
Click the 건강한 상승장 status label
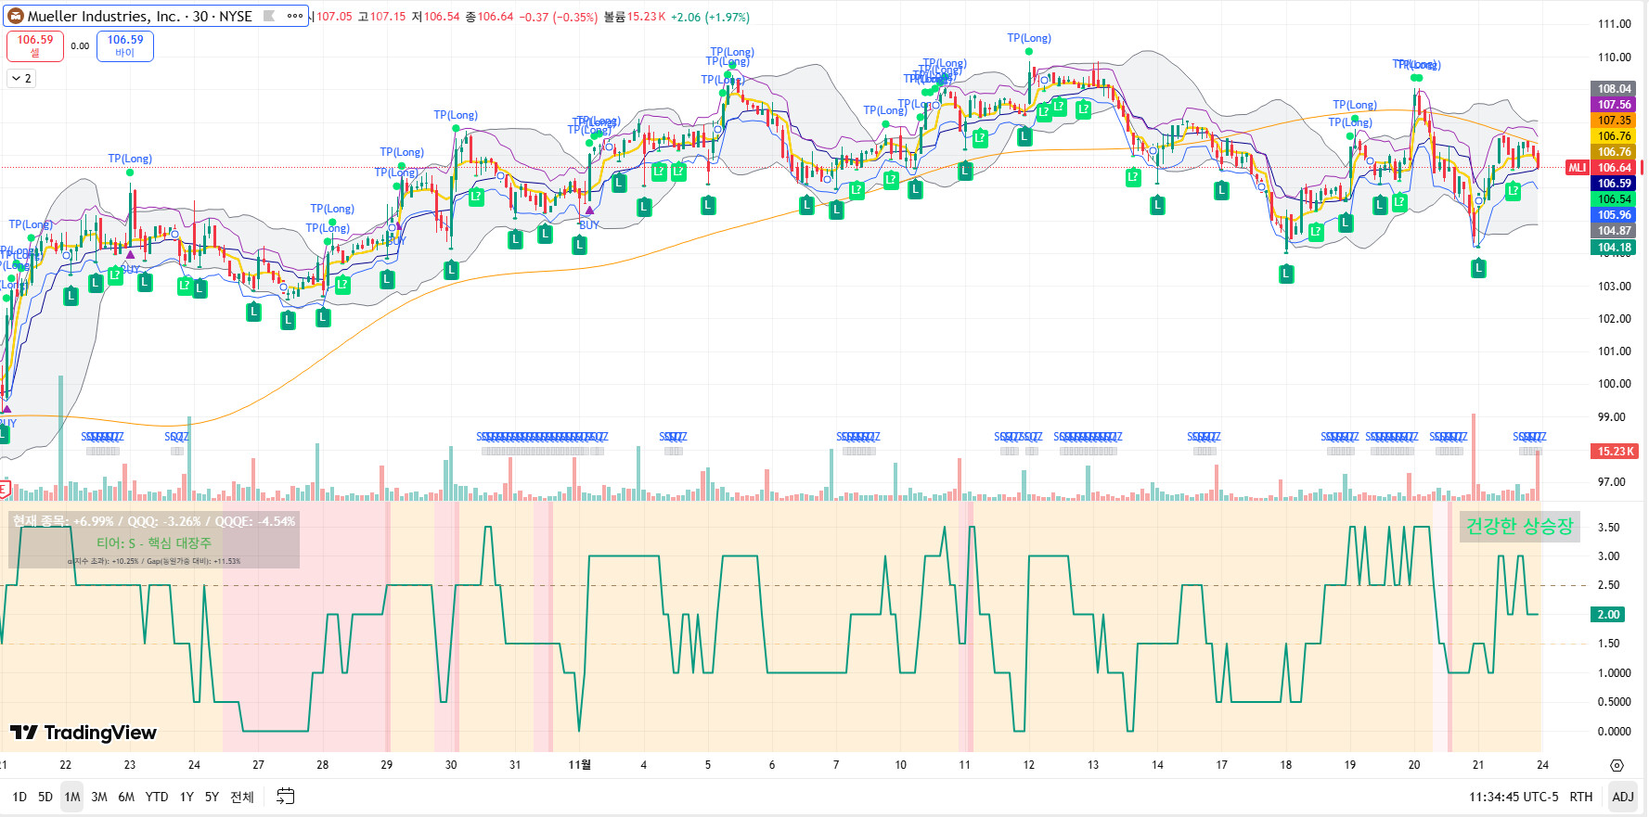(x=1520, y=527)
